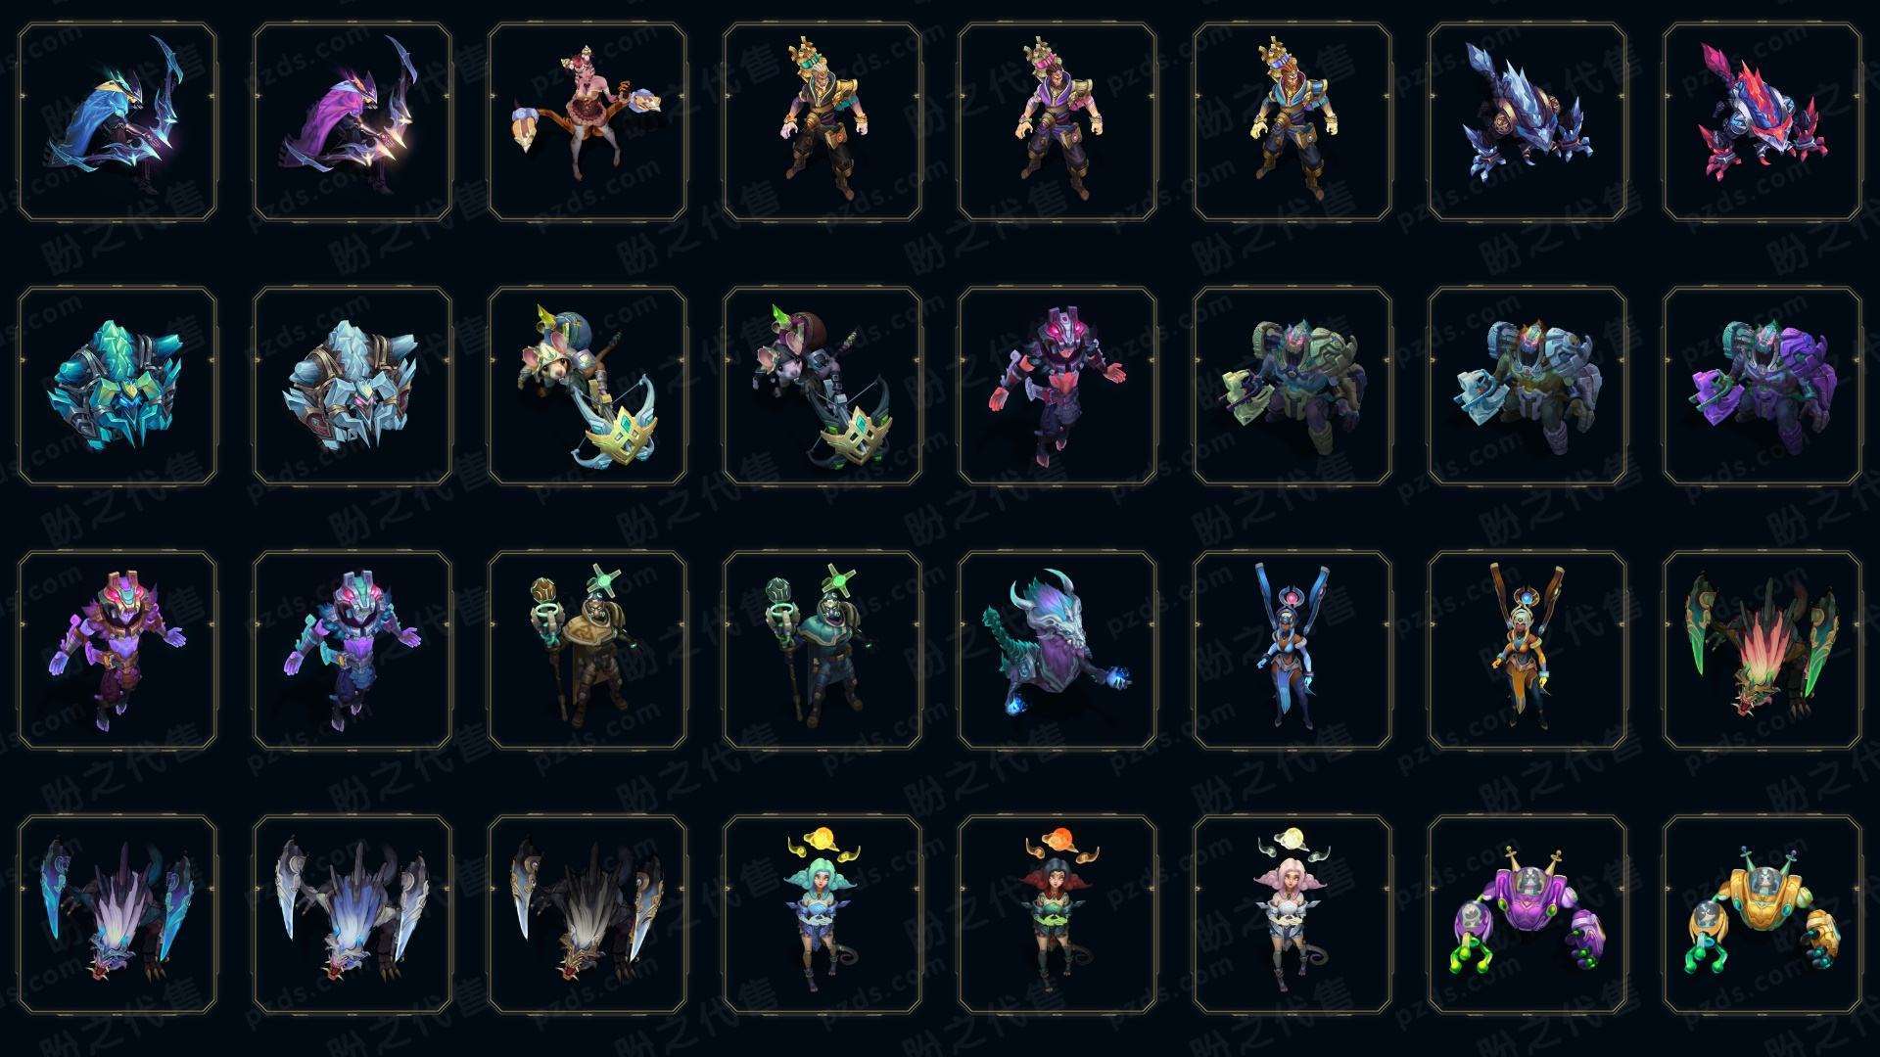Select the white-silver crystal golem tile

tap(352, 386)
